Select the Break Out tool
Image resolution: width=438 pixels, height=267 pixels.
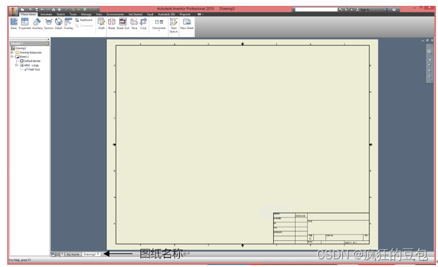123,23
